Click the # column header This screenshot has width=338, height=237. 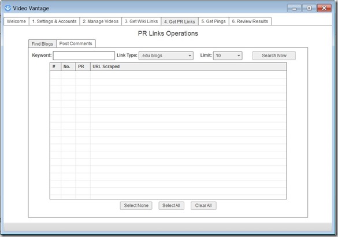55,66
